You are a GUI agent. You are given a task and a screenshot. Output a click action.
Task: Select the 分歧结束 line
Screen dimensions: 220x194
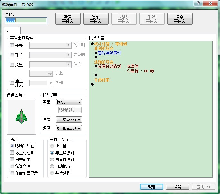[x=101, y=80]
